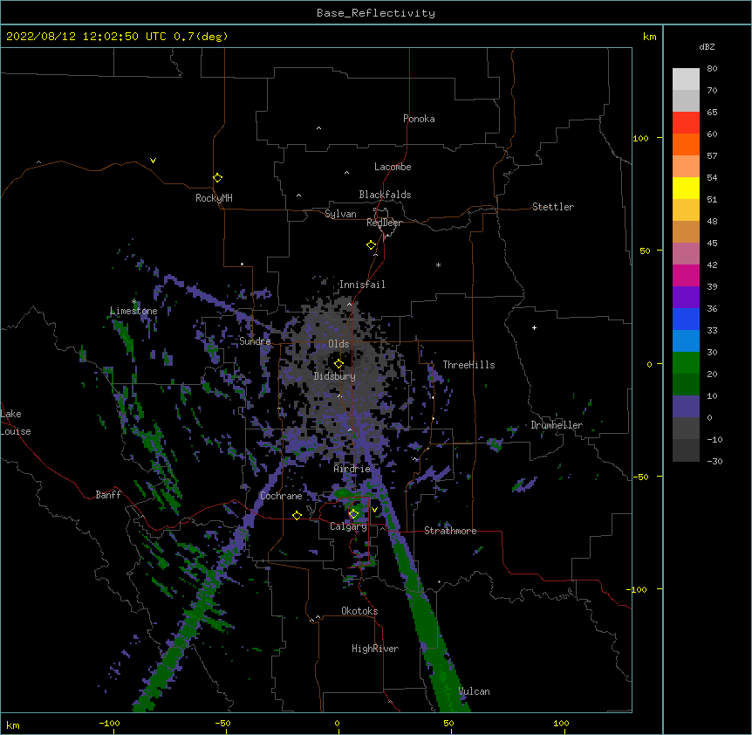
Task: Click the yellow radar site marker near Didsbury
Action: pos(339,364)
